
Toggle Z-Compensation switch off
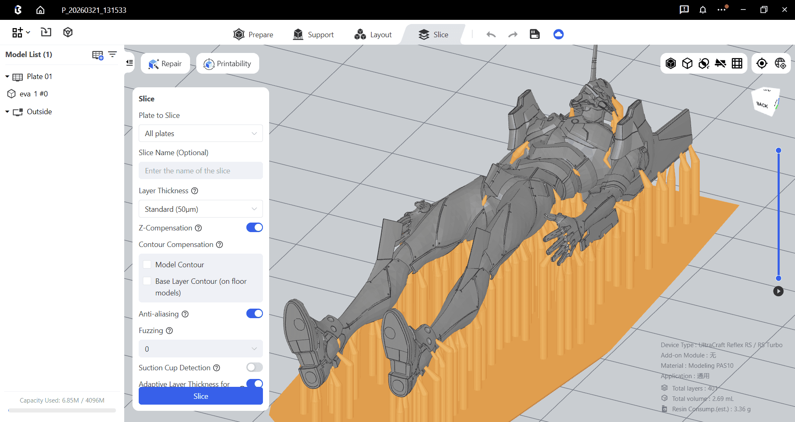point(254,228)
